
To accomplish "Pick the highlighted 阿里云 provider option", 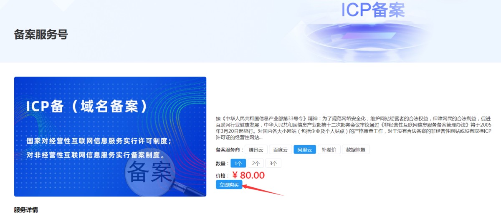I will coord(304,150).
